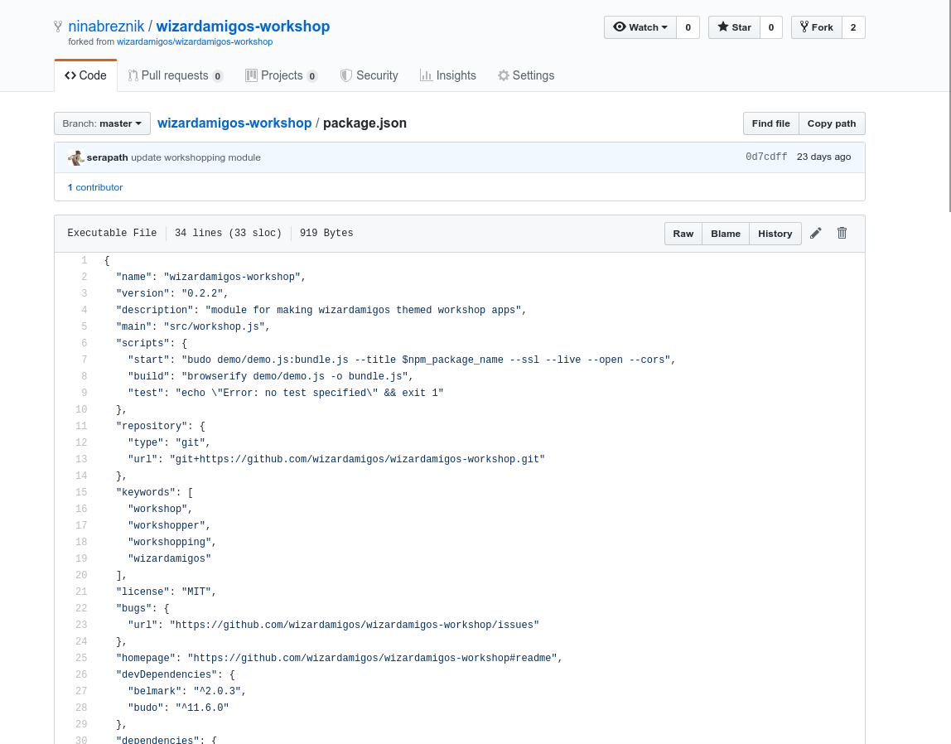Select line number 13
Image resolution: width=951 pixels, height=744 pixels.
tap(81, 460)
